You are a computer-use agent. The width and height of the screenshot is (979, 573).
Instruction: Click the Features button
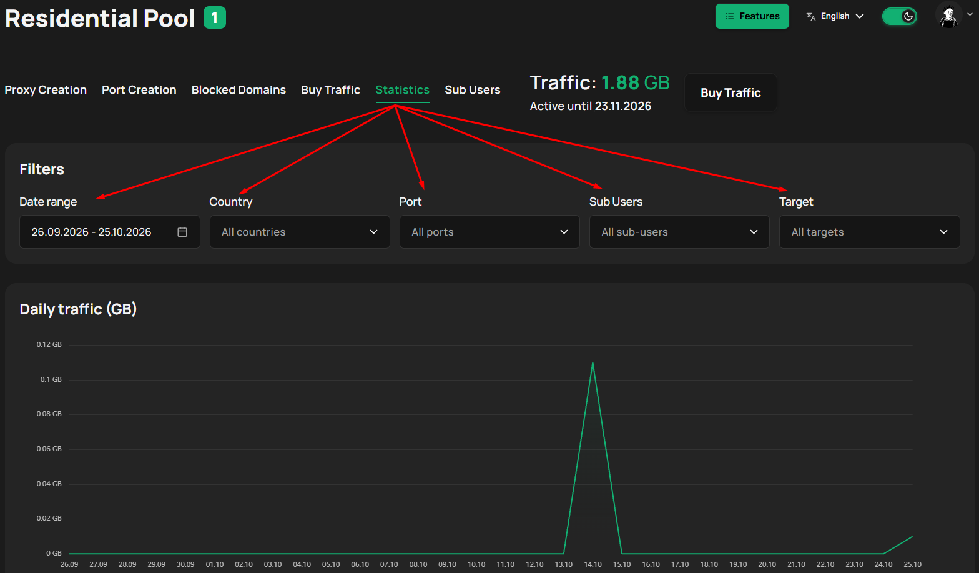752,16
